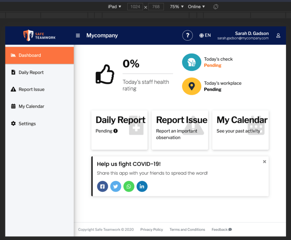Rotate the device orientation icon
This screenshot has height=240, width=291.
pos(216,7)
